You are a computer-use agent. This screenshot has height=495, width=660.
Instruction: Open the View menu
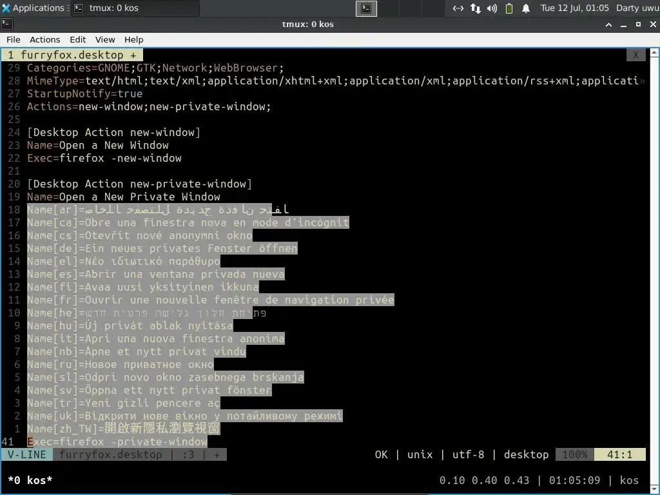tap(105, 39)
